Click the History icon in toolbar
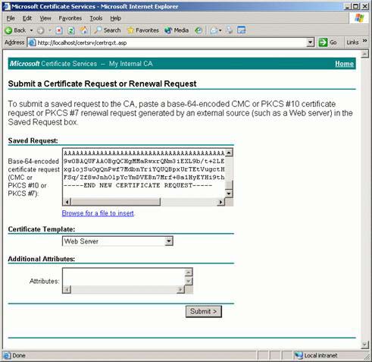Screen dimensions: 372x362 (199, 30)
